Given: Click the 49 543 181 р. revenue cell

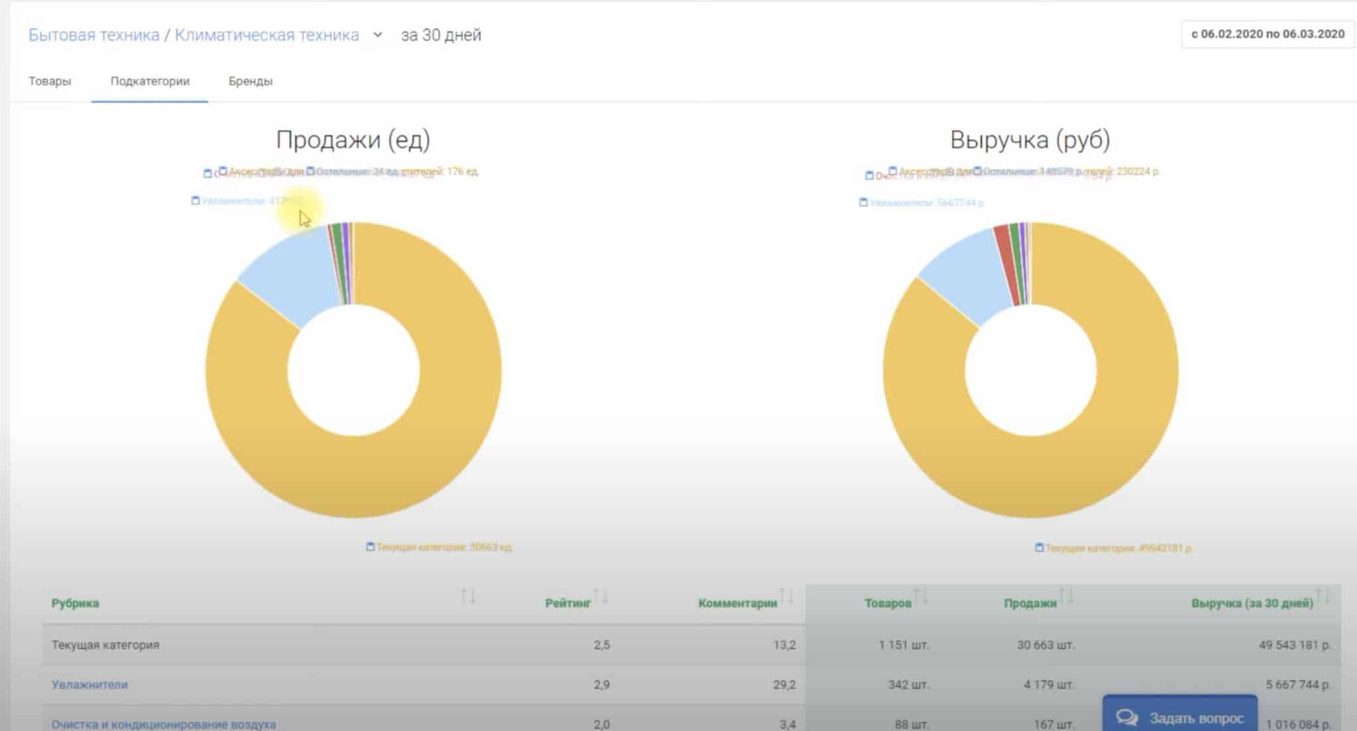Looking at the screenshot, I should pyautogui.click(x=1295, y=645).
